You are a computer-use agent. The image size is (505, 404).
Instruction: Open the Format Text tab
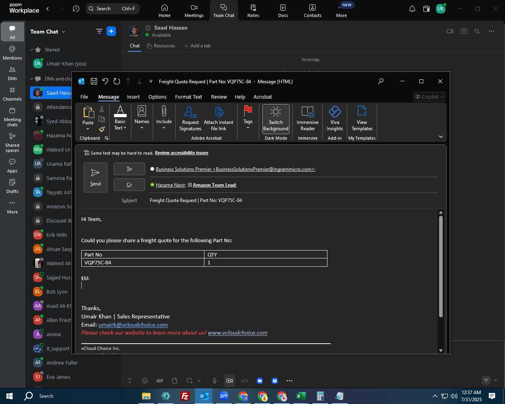click(189, 97)
